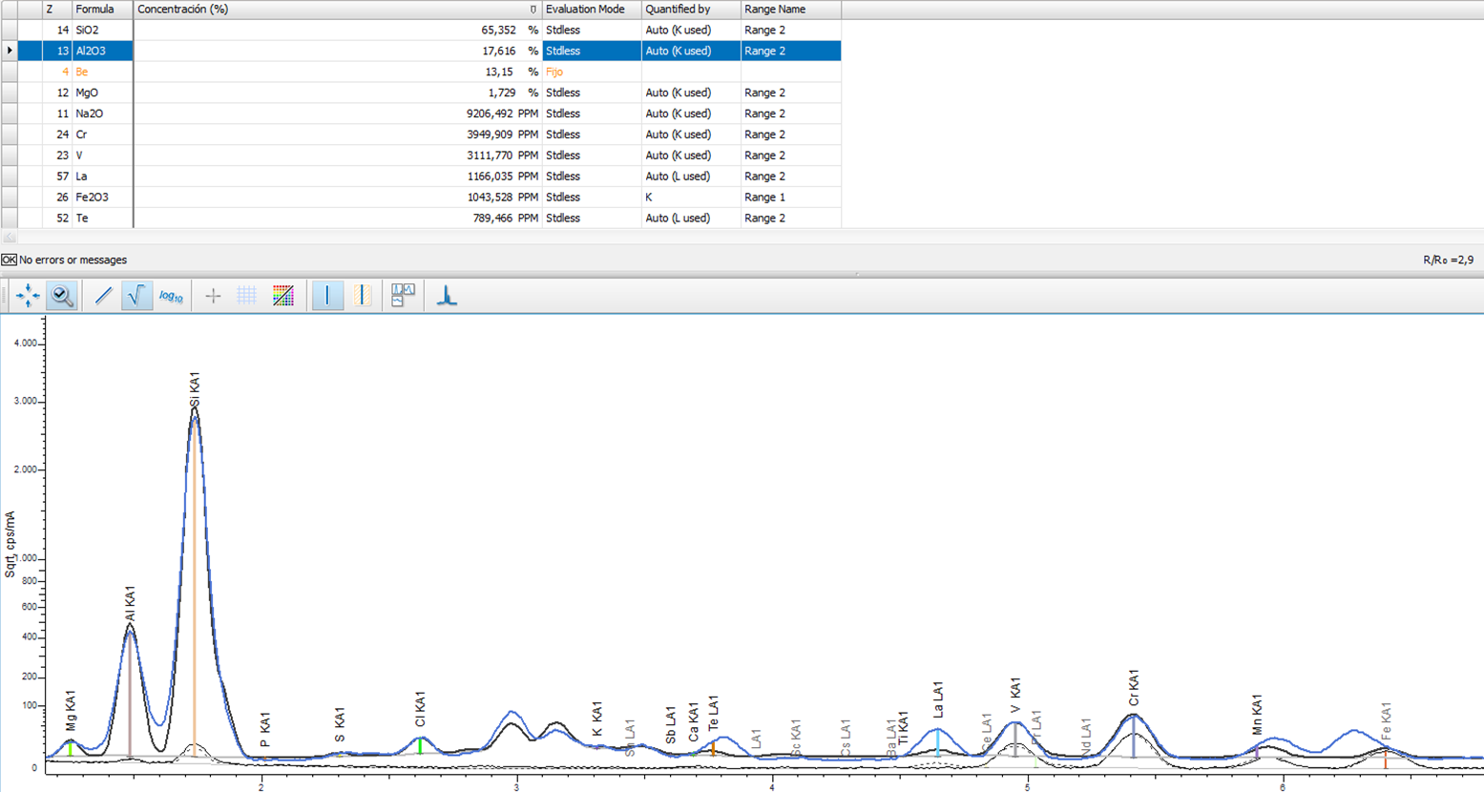Select the La formula cell

[x=102, y=177]
